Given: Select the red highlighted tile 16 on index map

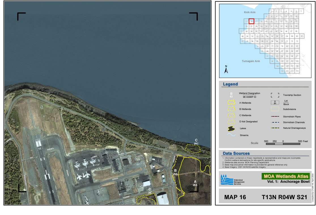Looking at the screenshot, I should pyautogui.click(x=251, y=21).
